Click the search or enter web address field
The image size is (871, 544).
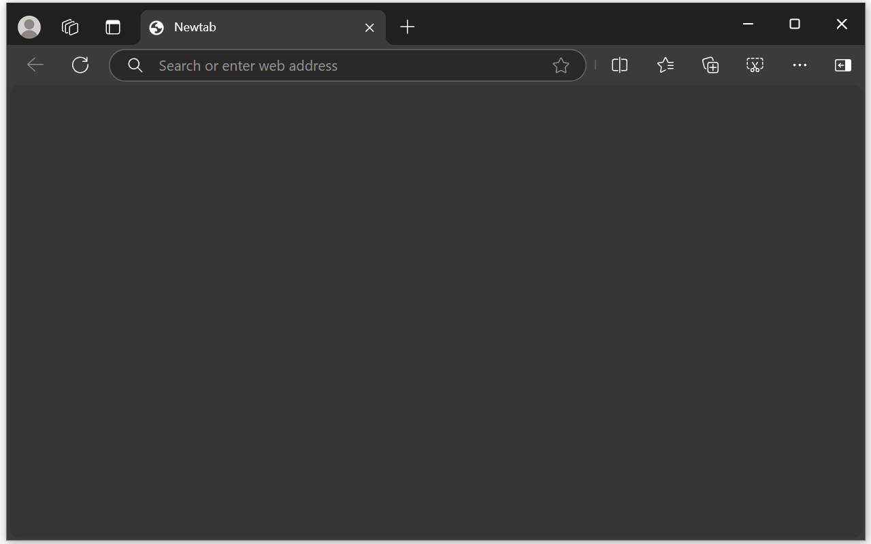pyautogui.click(x=348, y=65)
